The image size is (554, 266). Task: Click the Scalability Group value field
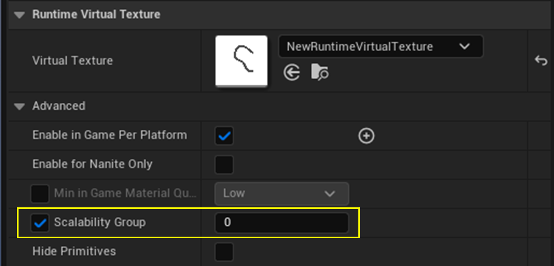click(x=282, y=223)
